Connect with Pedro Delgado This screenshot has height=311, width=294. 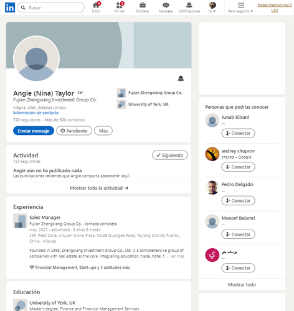point(238,201)
